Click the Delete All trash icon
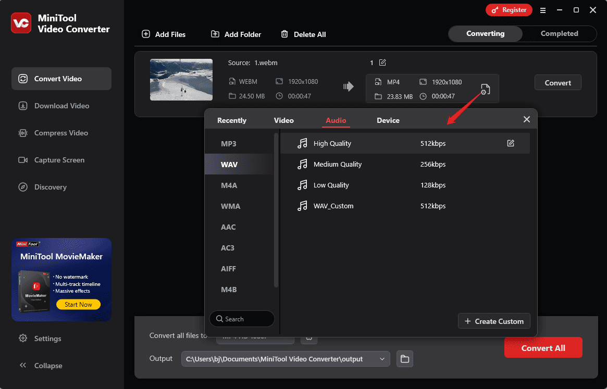Image resolution: width=607 pixels, height=389 pixels. pos(284,34)
